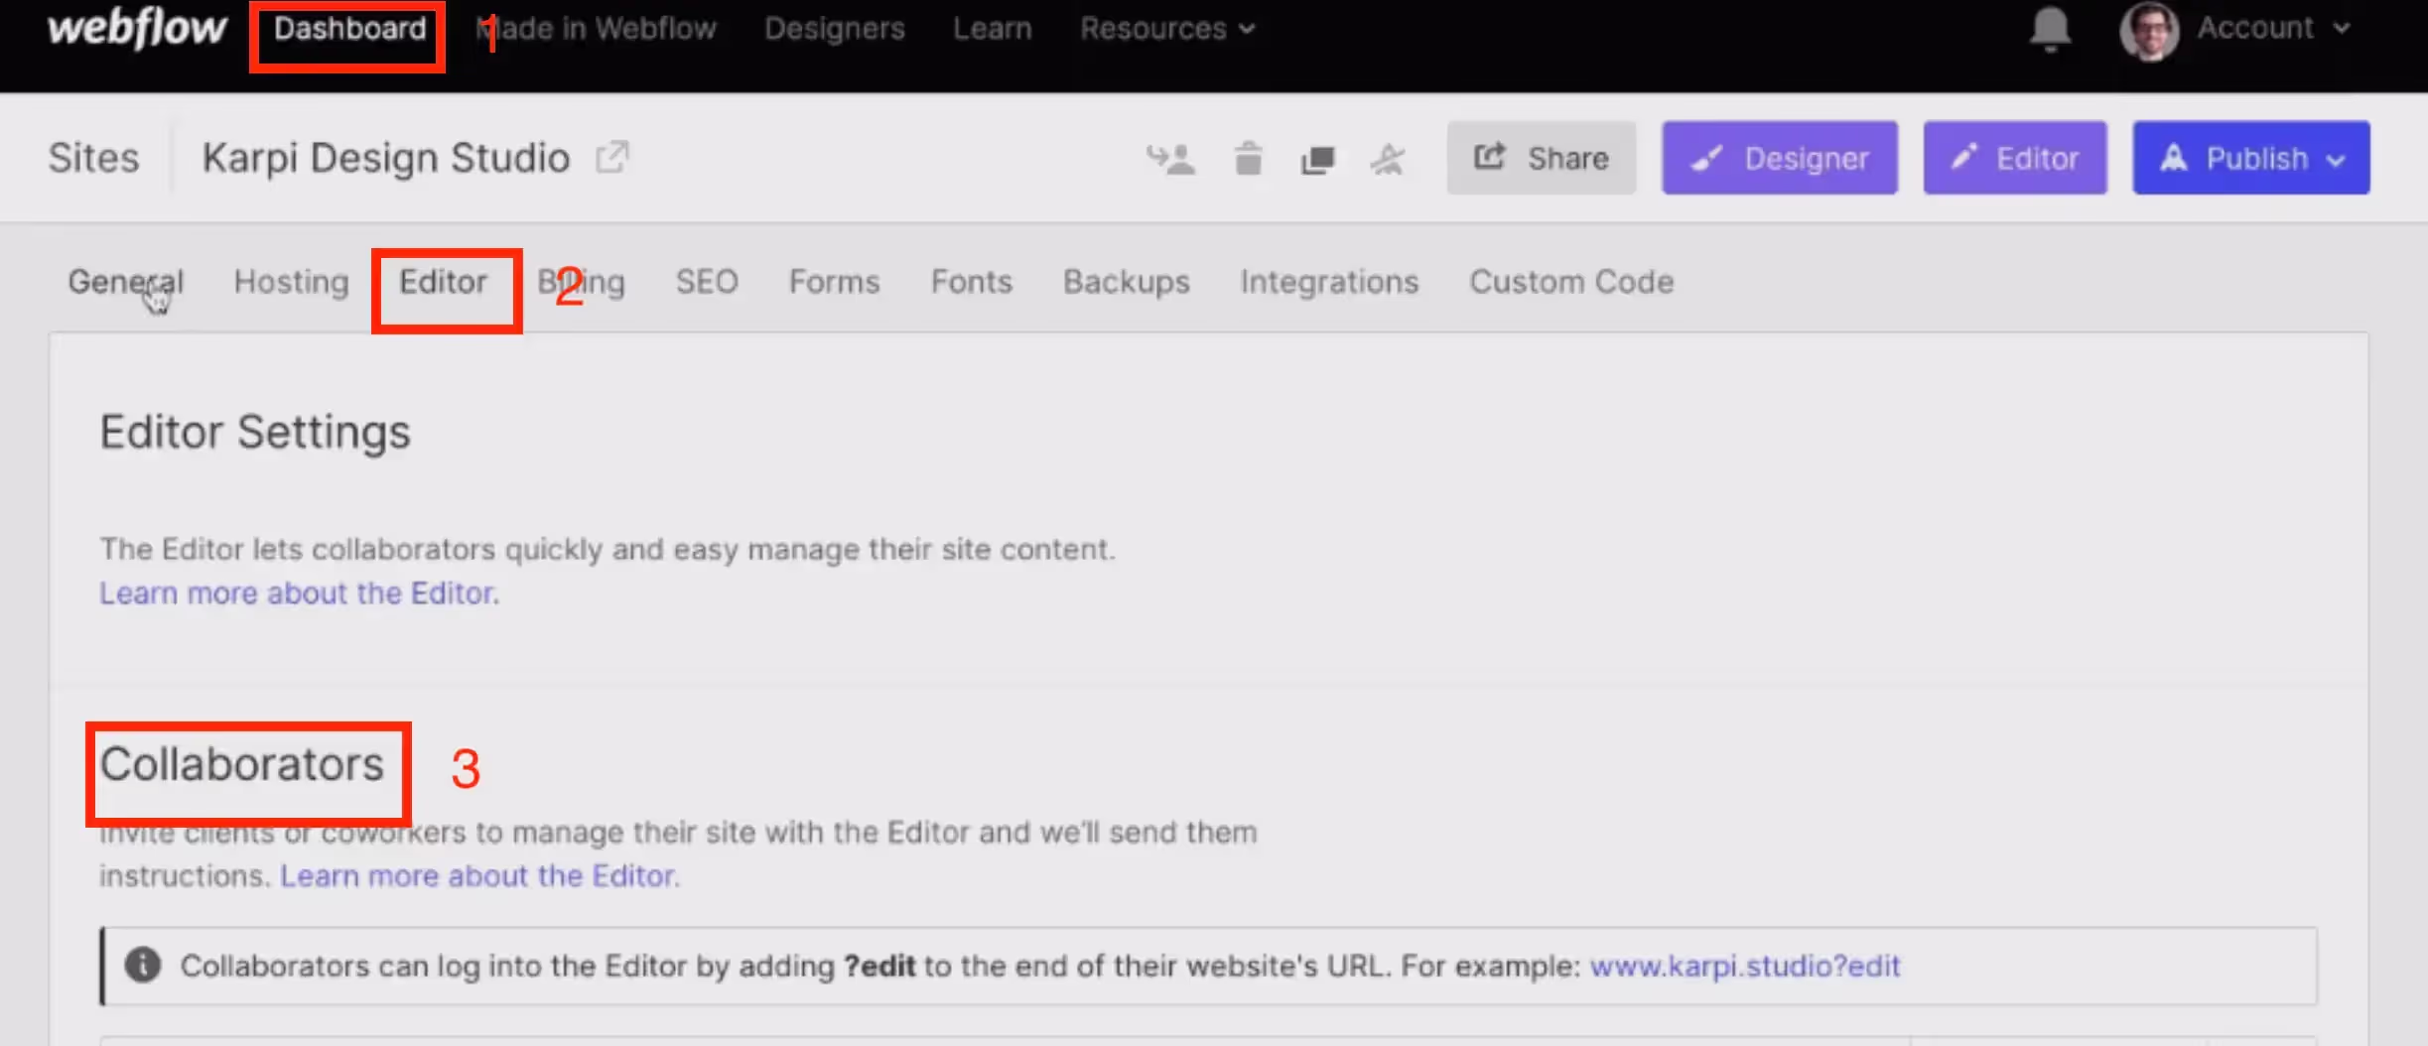Switch to the General tab

click(126, 282)
